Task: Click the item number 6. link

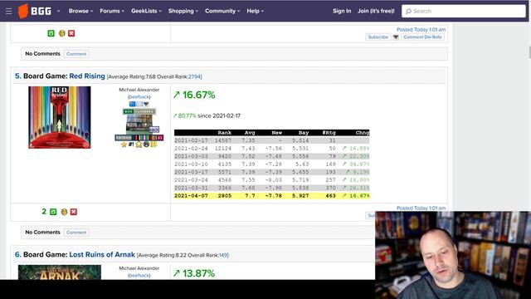Action: (x=17, y=255)
